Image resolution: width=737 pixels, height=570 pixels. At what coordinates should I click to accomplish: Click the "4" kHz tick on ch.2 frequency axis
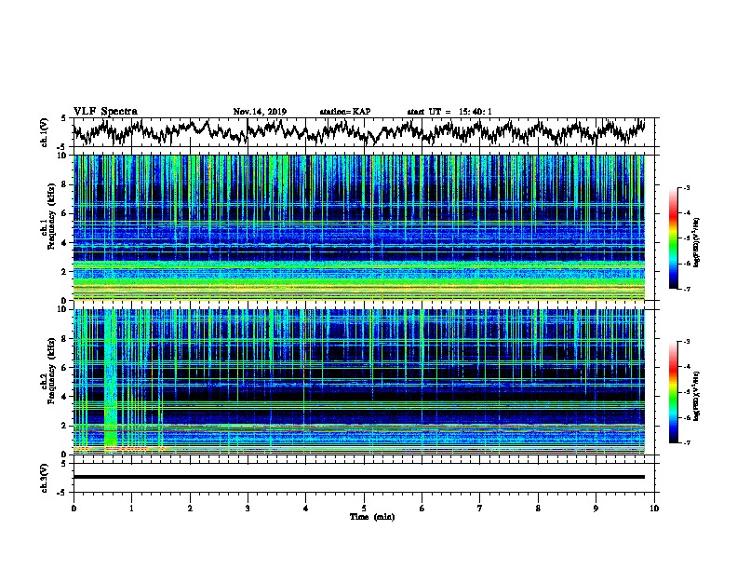click(65, 397)
